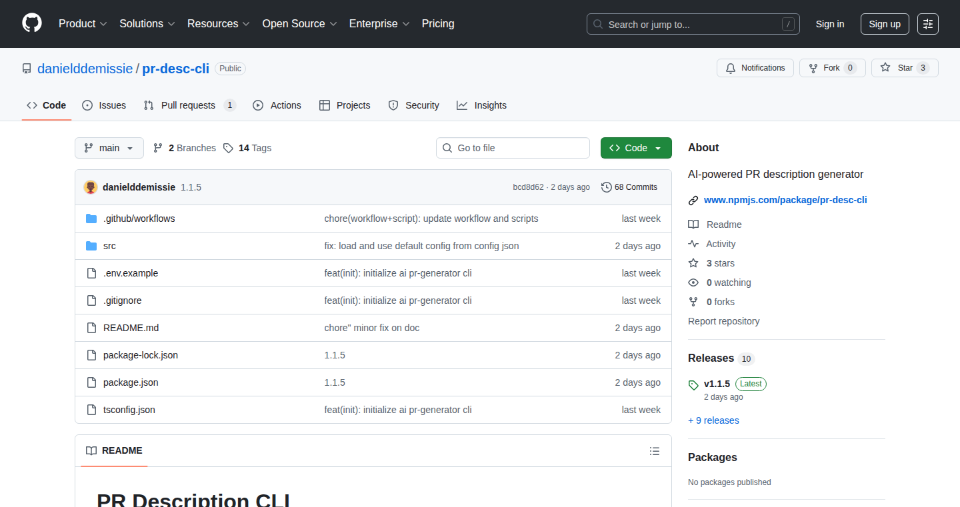960x507 pixels.
Task: Open the Pricing menu item
Action: point(438,23)
